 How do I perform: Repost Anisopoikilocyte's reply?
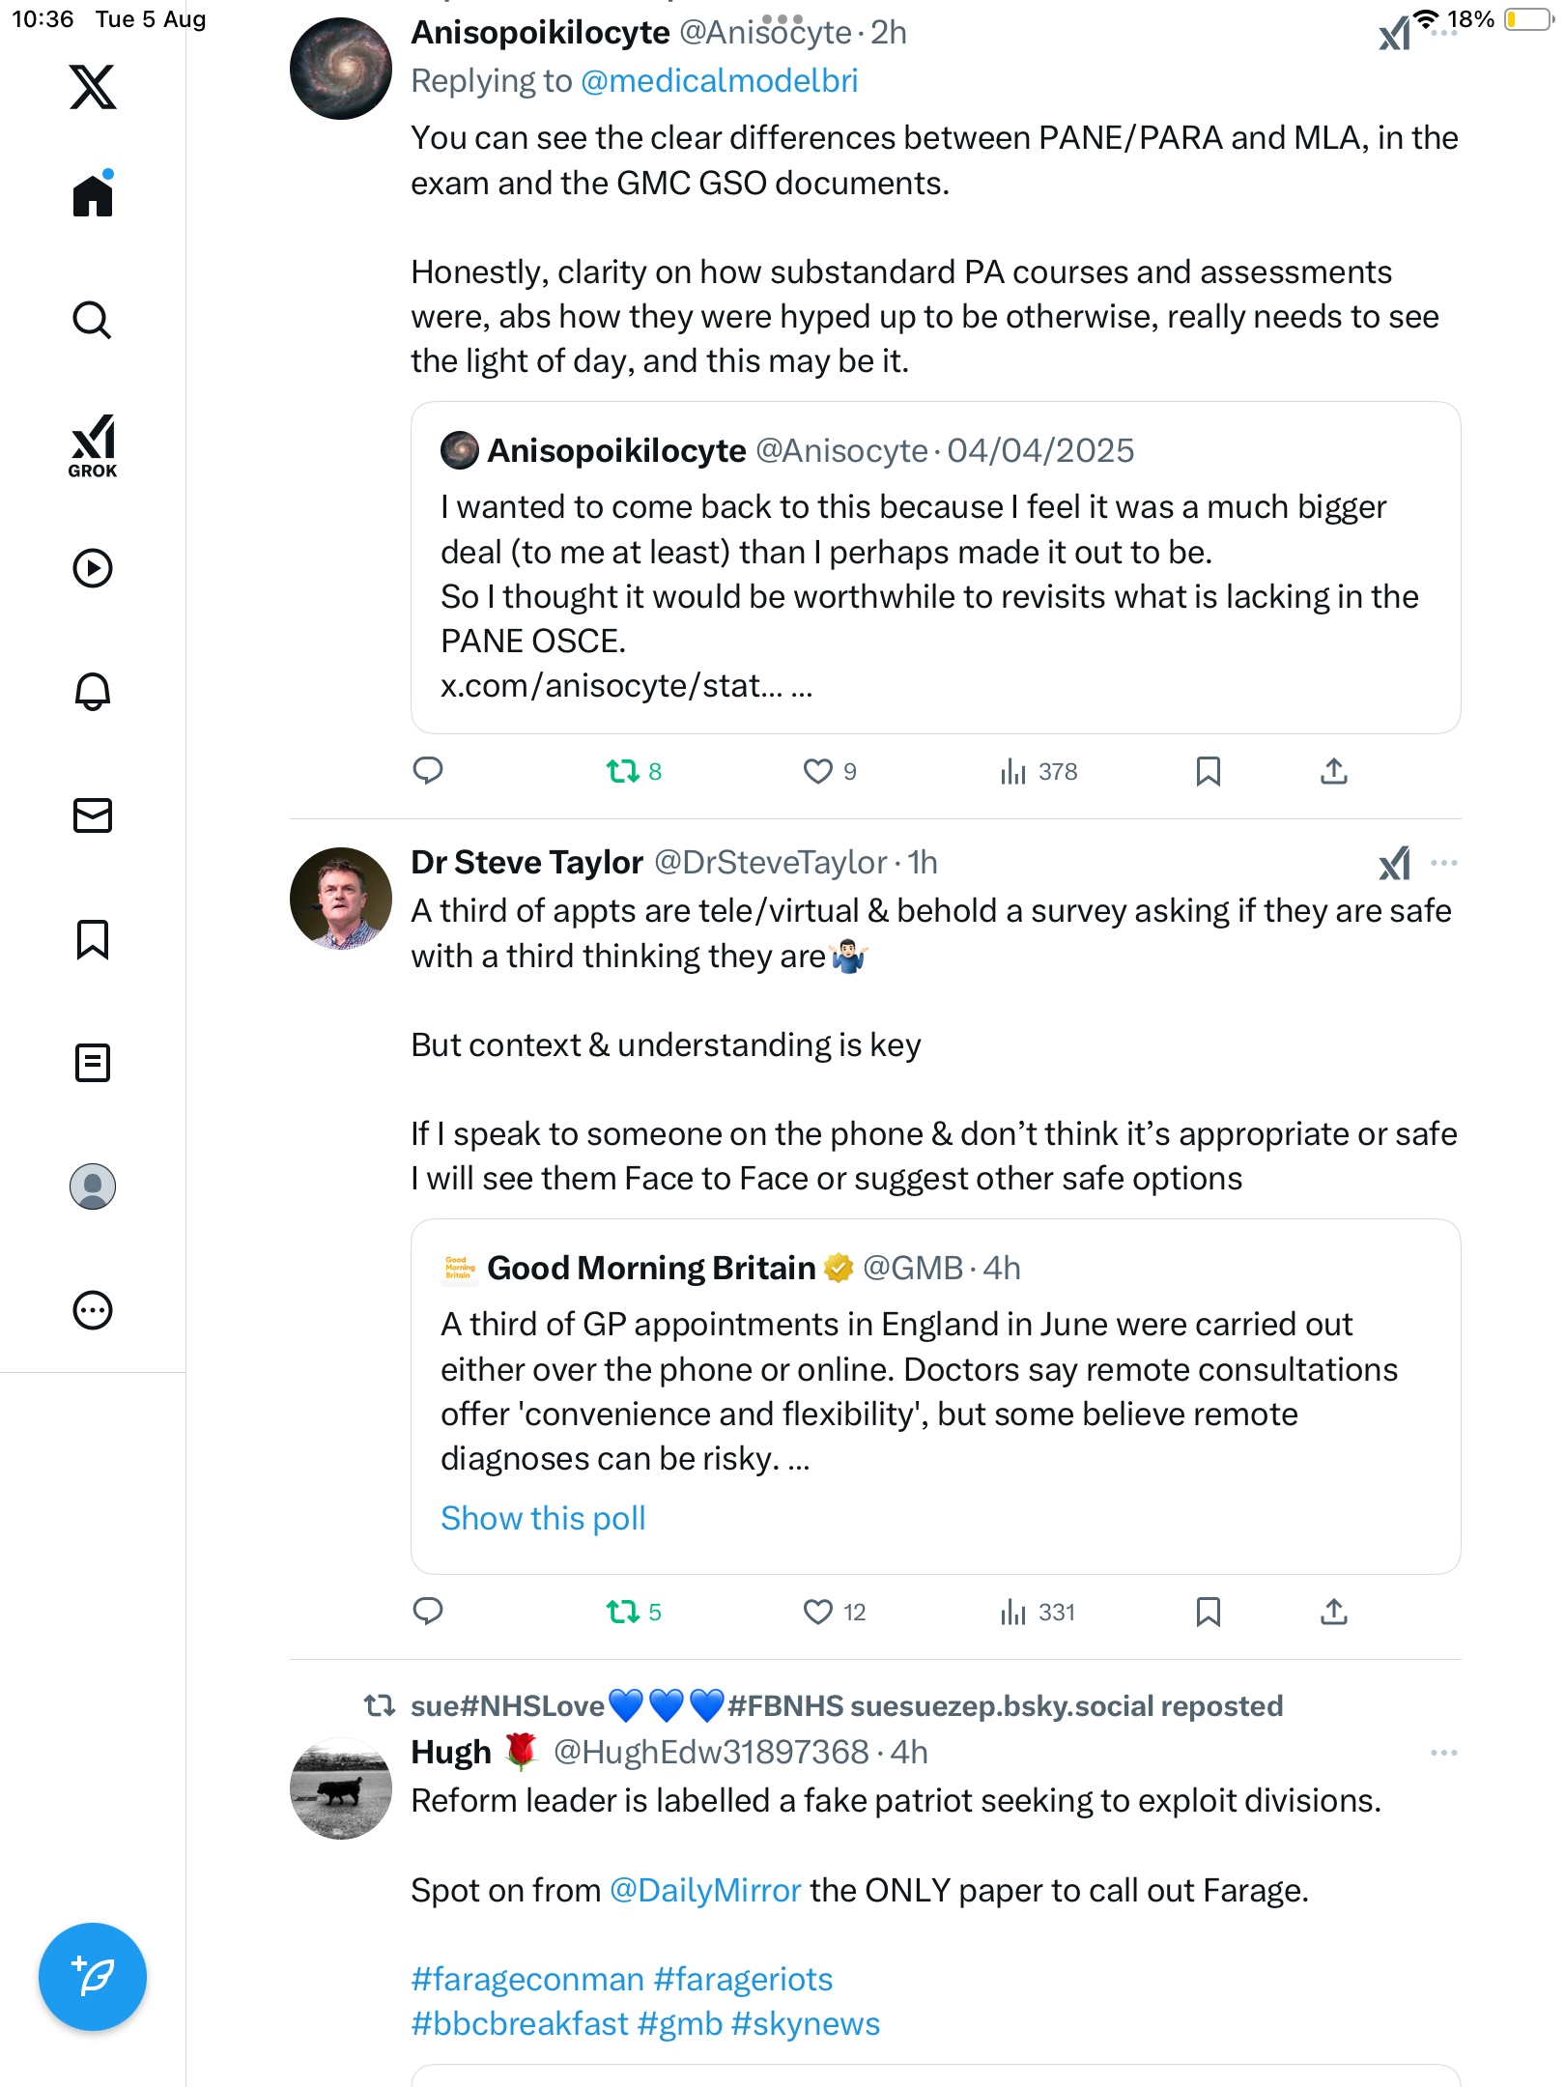coord(623,771)
